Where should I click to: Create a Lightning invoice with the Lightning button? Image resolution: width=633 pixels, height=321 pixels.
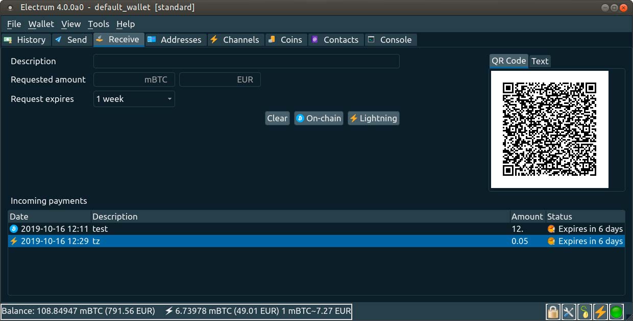coord(373,118)
